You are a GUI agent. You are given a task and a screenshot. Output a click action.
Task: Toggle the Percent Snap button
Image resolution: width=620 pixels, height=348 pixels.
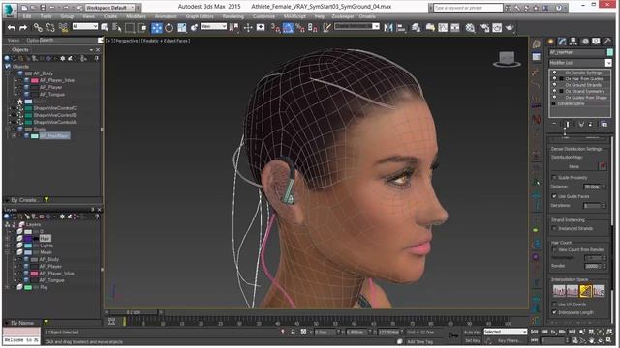pos(300,28)
